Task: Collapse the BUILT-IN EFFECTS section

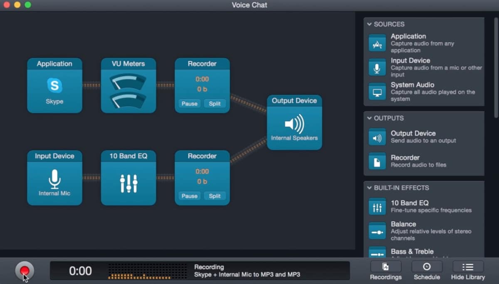Action: [x=369, y=188]
